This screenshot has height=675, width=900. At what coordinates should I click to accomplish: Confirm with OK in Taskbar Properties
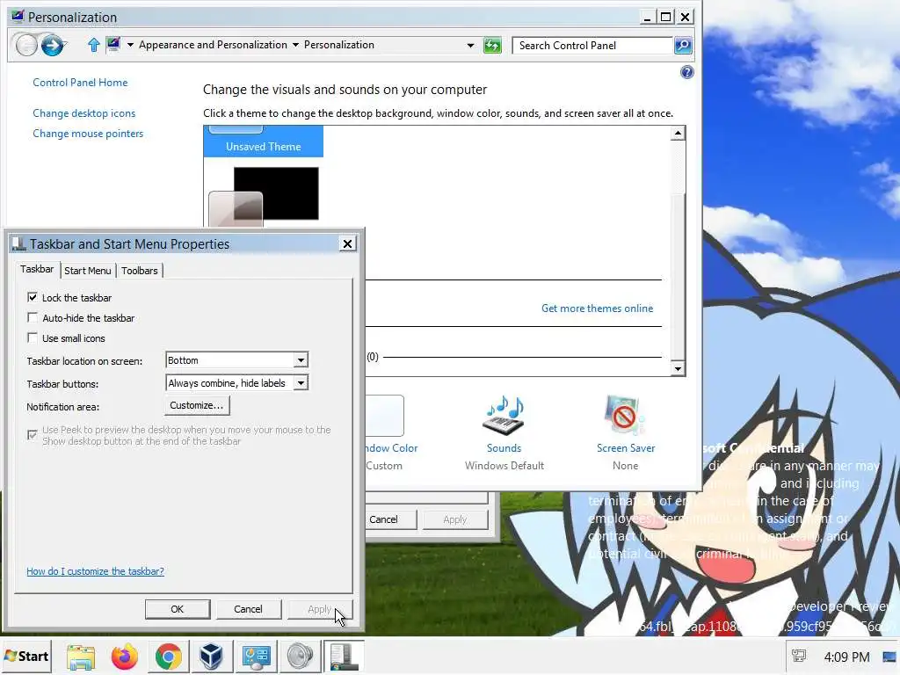click(178, 609)
